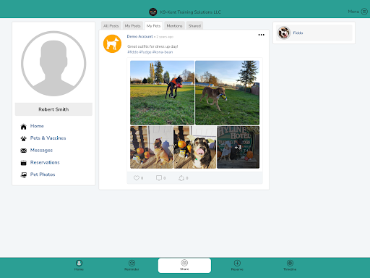
Task: Open the three-dot post options menu
Action: point(262,35)
